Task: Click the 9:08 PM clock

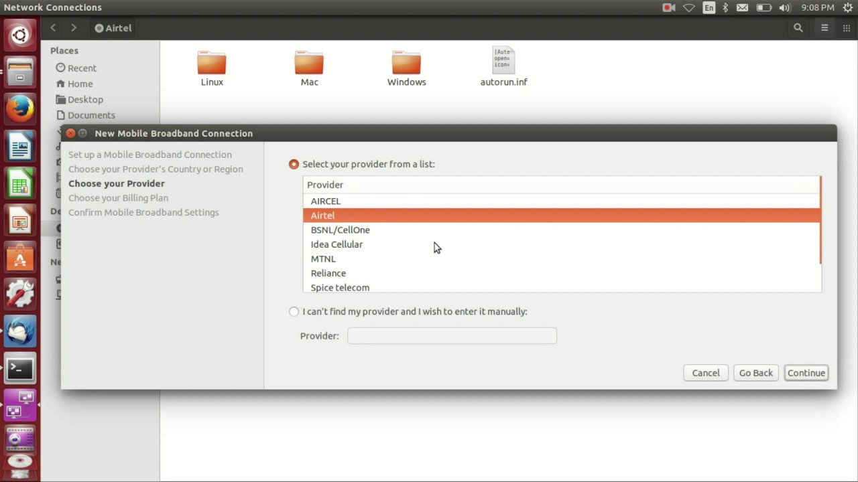Action: [x=818, y=8]
